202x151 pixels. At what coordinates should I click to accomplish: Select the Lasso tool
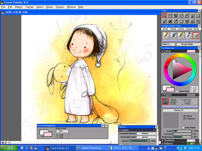pos(181,16)
